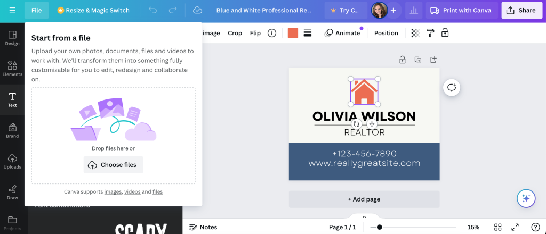
Task: Open the grid view icon
Action: (497, 227)
